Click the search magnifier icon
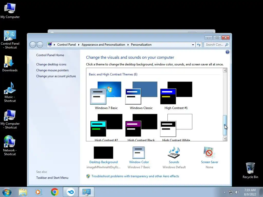This screenshot has width=263, height=197. click(x=227, y=45)
